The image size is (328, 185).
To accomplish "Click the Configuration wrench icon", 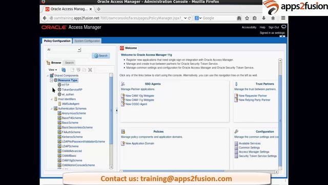I will tap(236, 132).
